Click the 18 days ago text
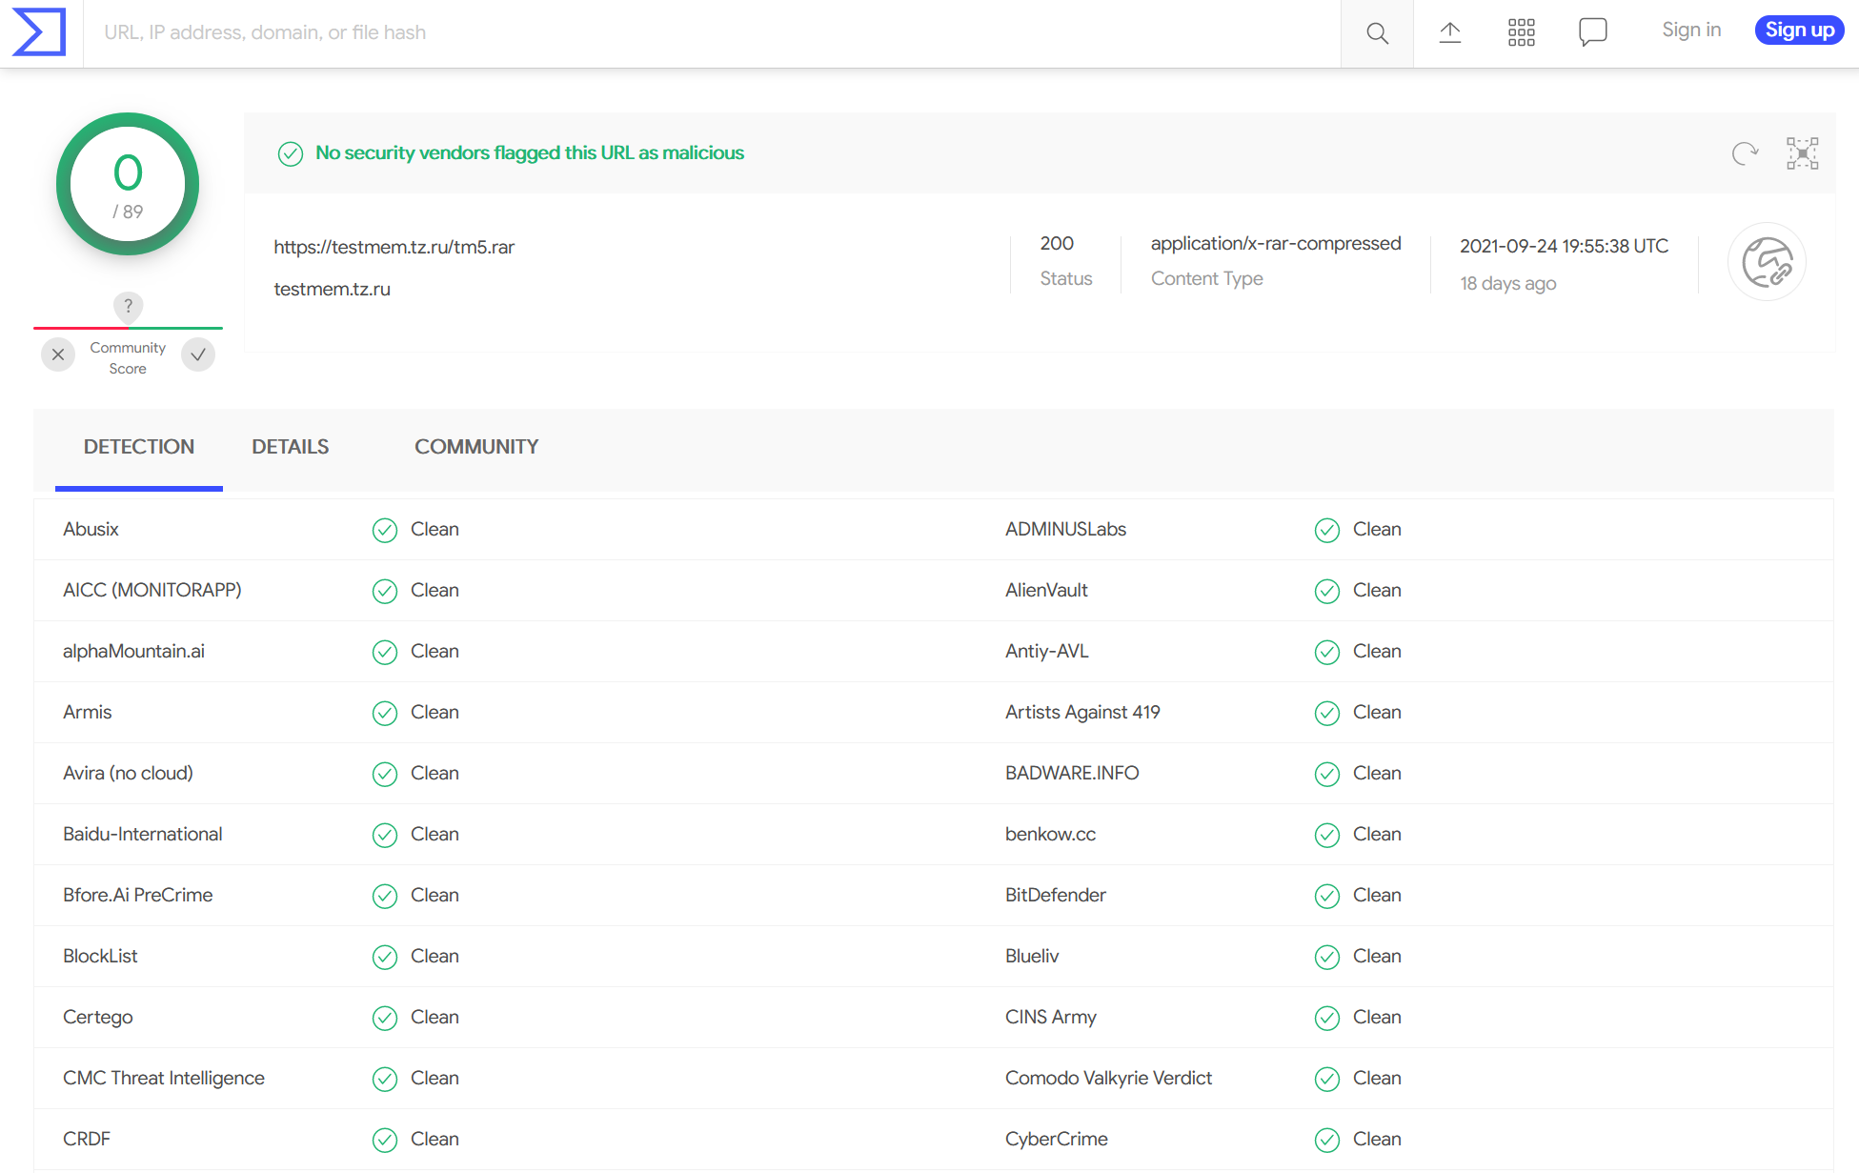 coord(1507,283)
